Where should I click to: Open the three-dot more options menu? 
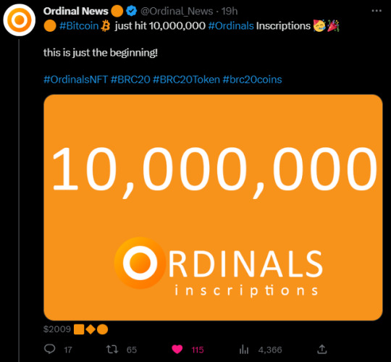click(377, 11)
